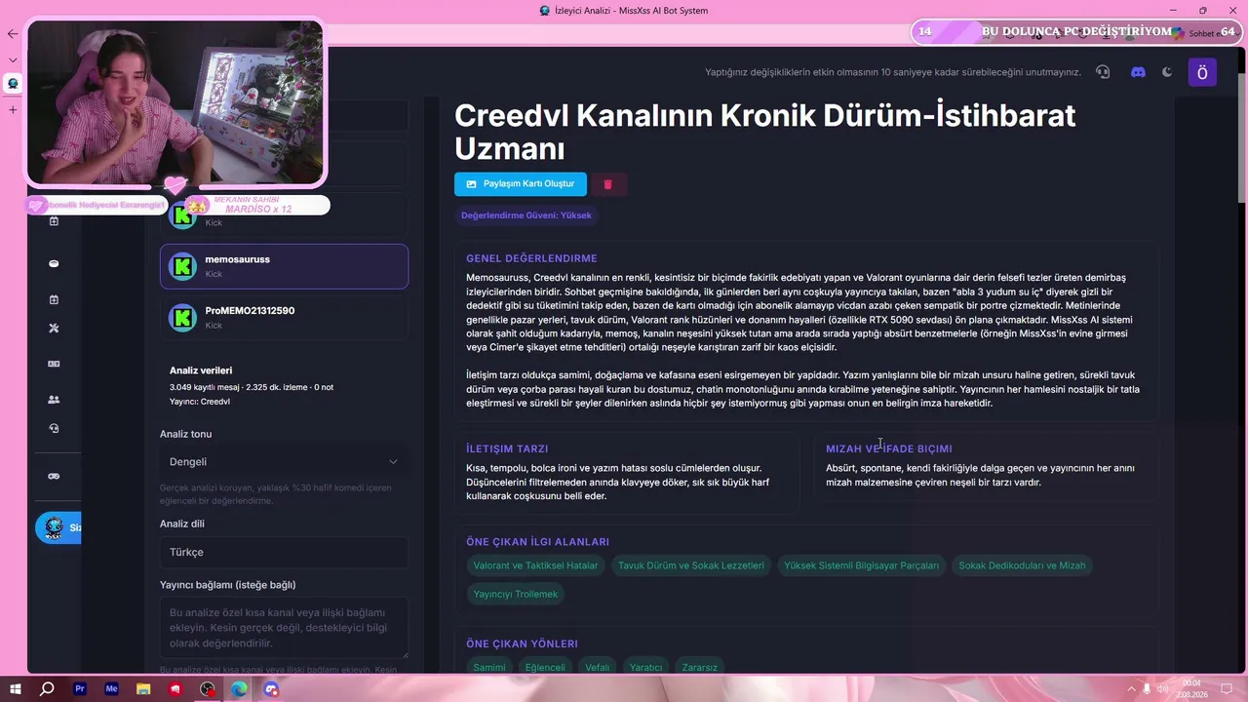Open the users icon in the left sidebar
The image size is (1248, 702).
[54, 400]
